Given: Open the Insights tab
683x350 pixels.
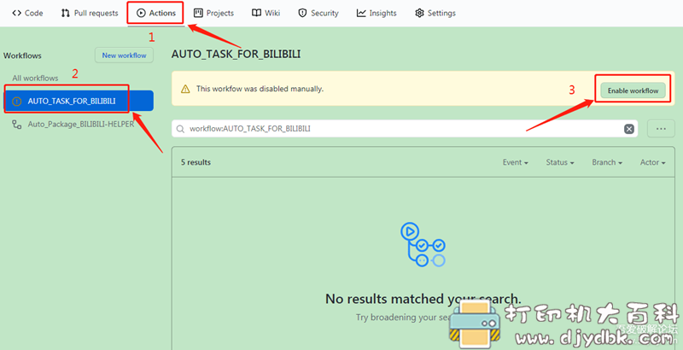Looking at the screenshot, I should click(377, 13).
